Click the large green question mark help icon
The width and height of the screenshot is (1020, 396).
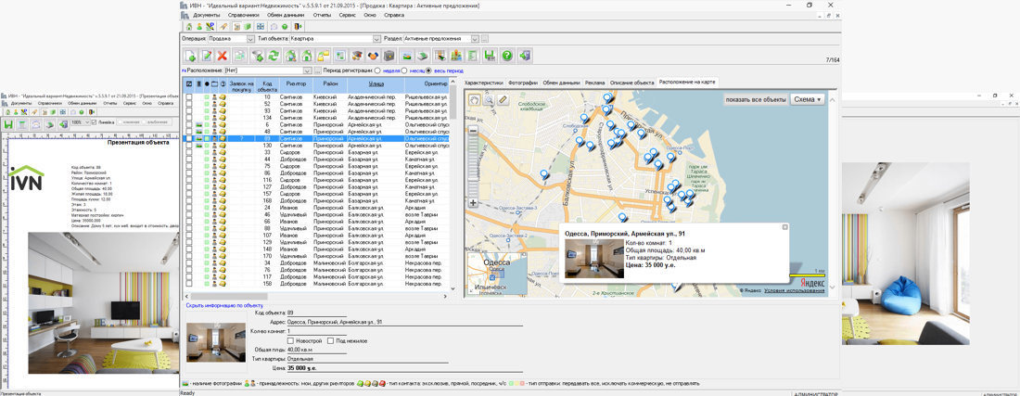pos(506,56)
